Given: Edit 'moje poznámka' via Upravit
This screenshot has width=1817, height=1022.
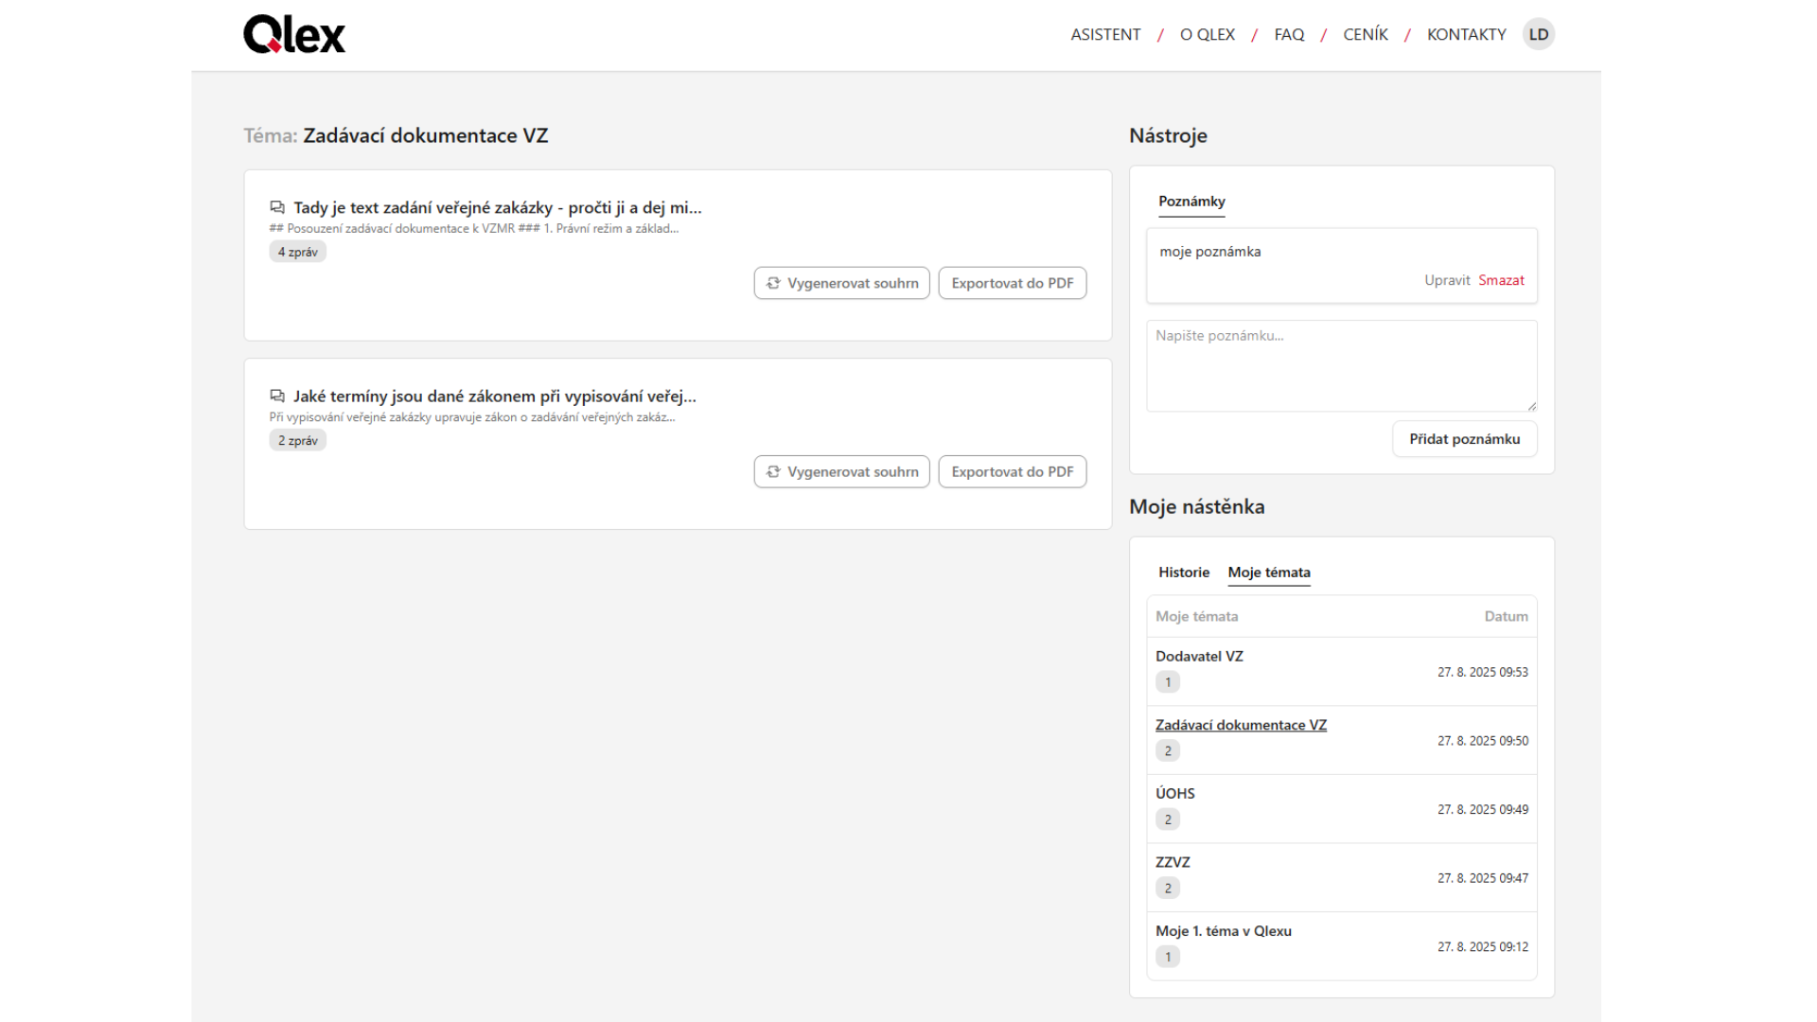Looking at the screenshot, I should coord(1447,280).
